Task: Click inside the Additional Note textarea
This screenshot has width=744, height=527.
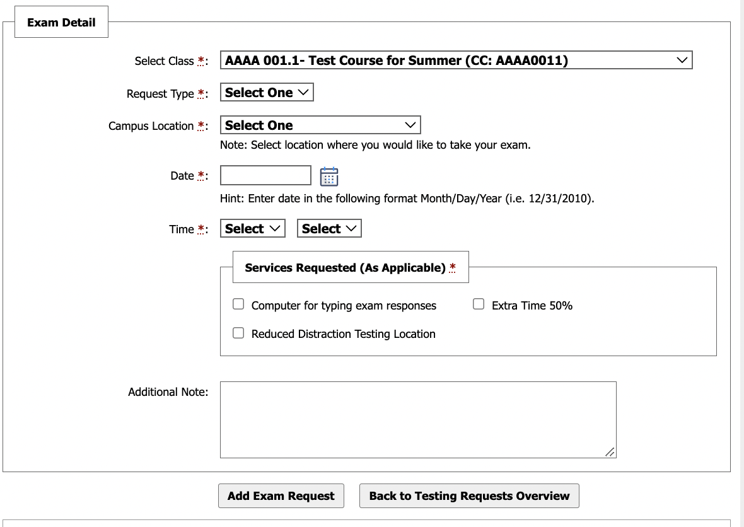Action: [x=418, y=420]
